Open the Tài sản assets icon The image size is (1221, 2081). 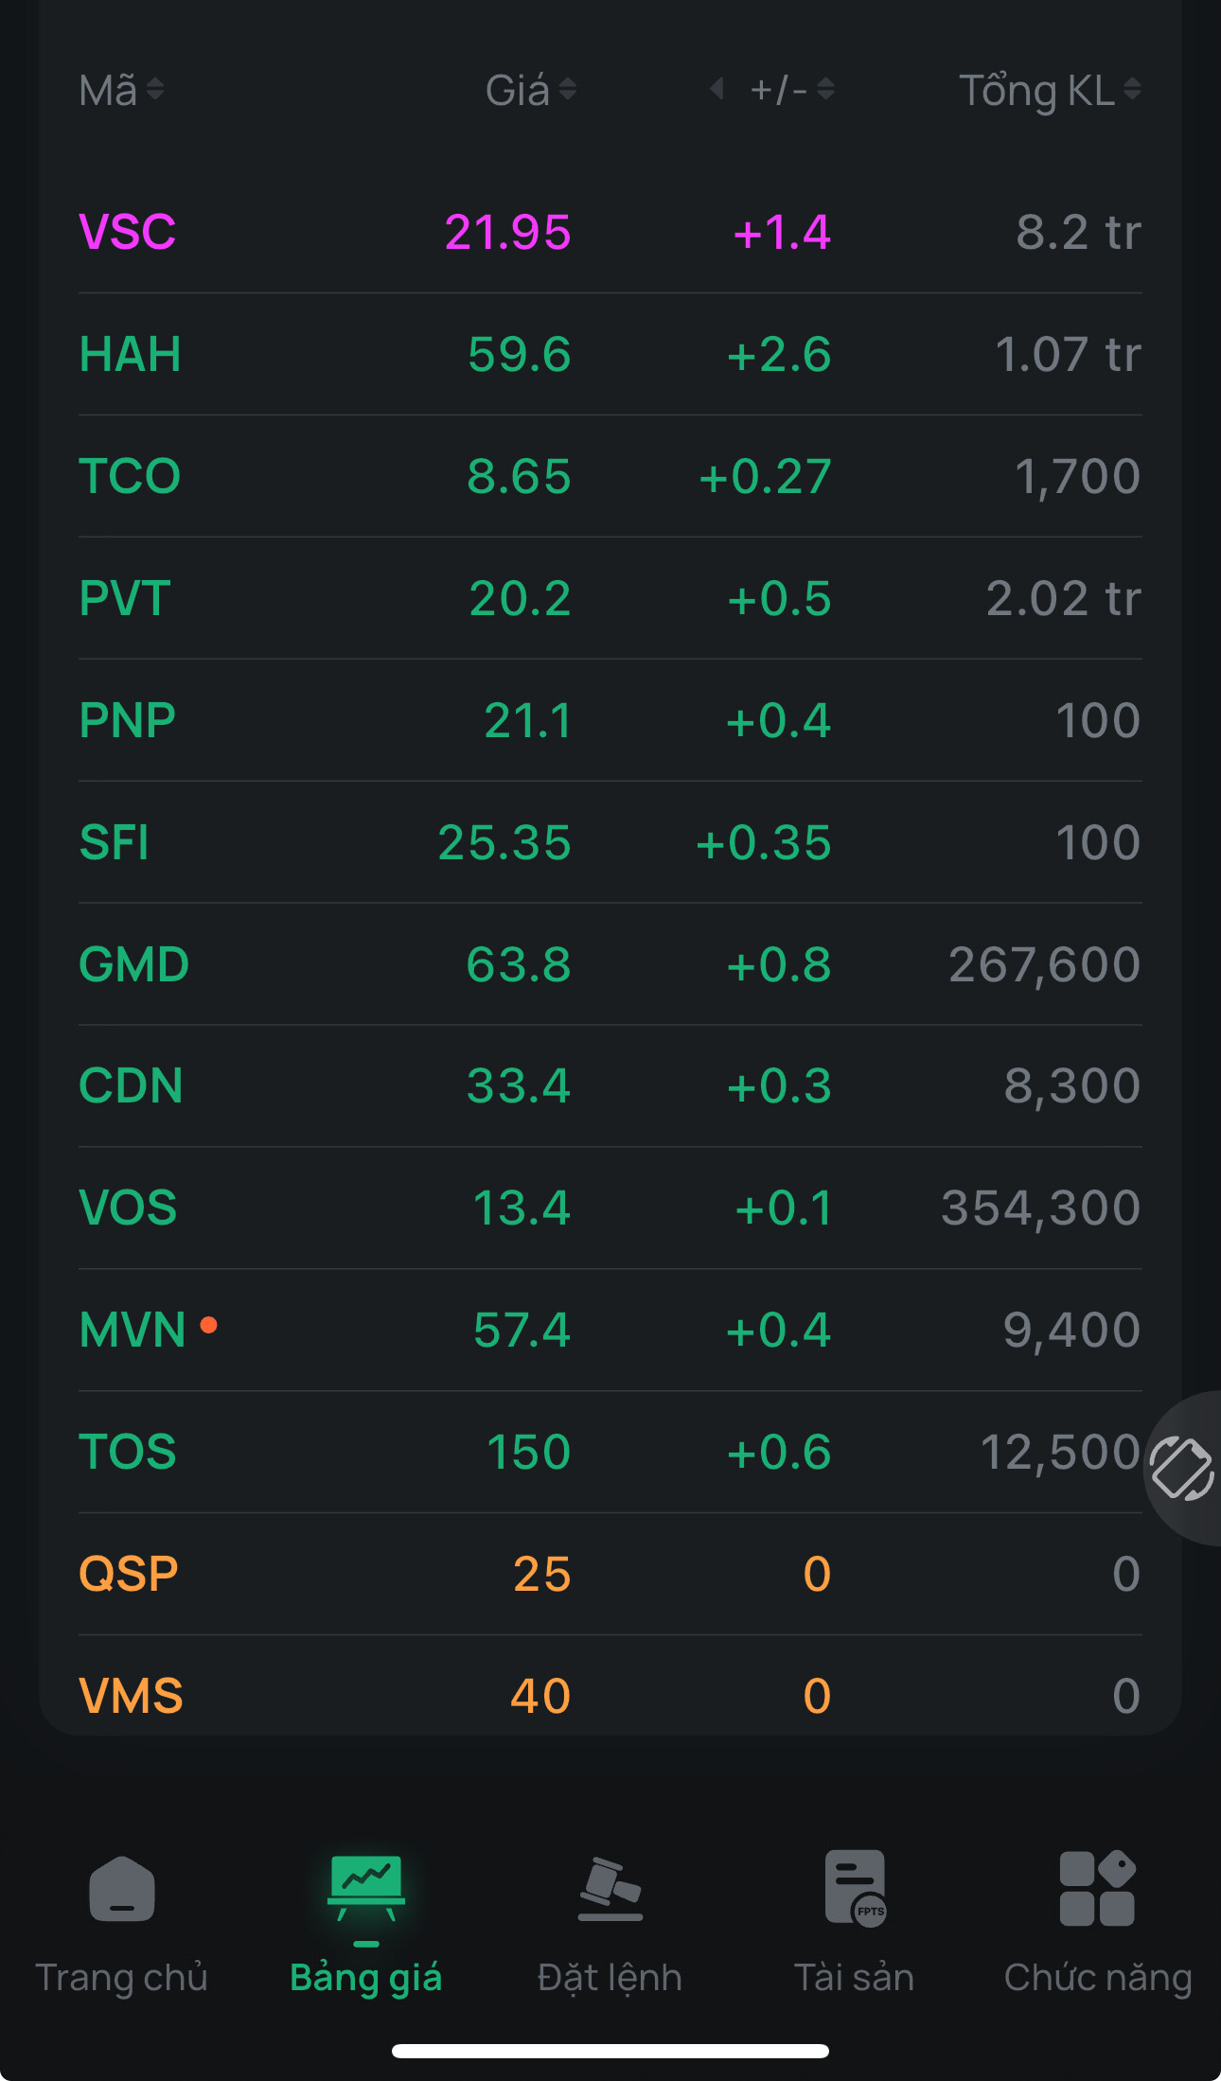point(855,1889)
